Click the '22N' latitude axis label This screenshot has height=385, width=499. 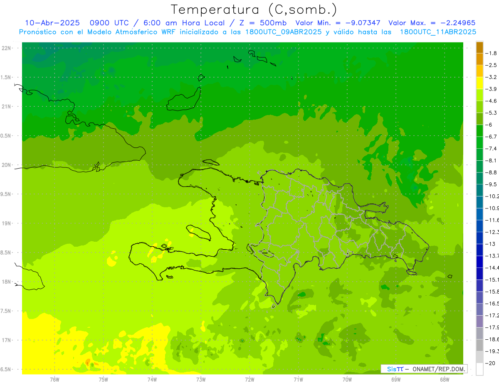point(6,48)
